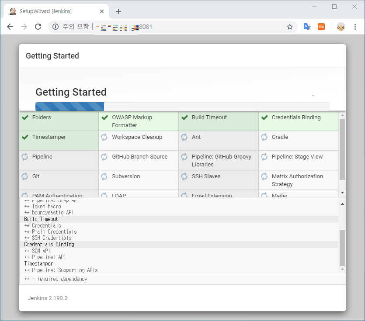Image resolution: width=365 pixels, height=321 pixels.
Task: Click the Subversion plugin label
Action: 126,176
